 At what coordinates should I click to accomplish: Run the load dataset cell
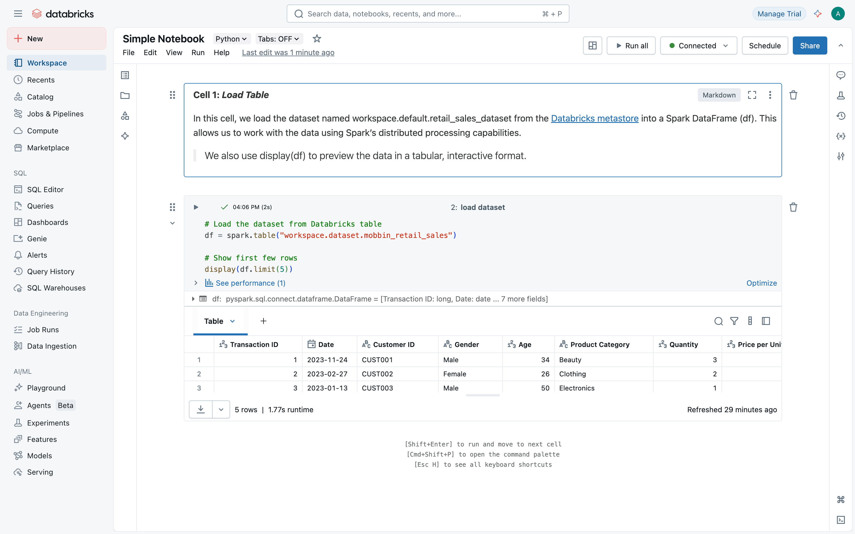tap(196, 207)
